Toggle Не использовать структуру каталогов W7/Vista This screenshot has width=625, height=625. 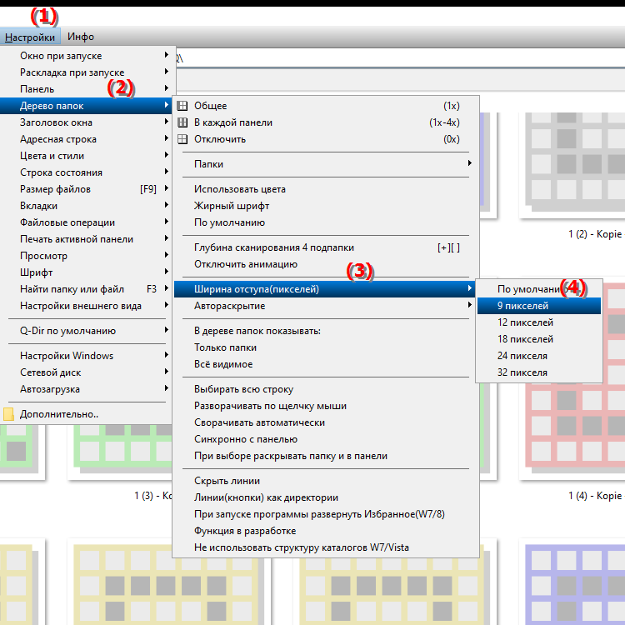326,547
